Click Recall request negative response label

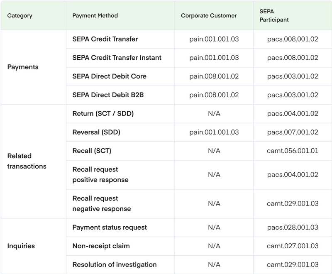(x=101, y=203)
